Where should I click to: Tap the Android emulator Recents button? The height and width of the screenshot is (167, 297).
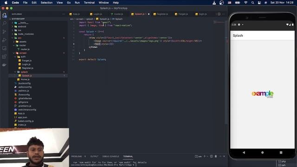click(281, 153)
